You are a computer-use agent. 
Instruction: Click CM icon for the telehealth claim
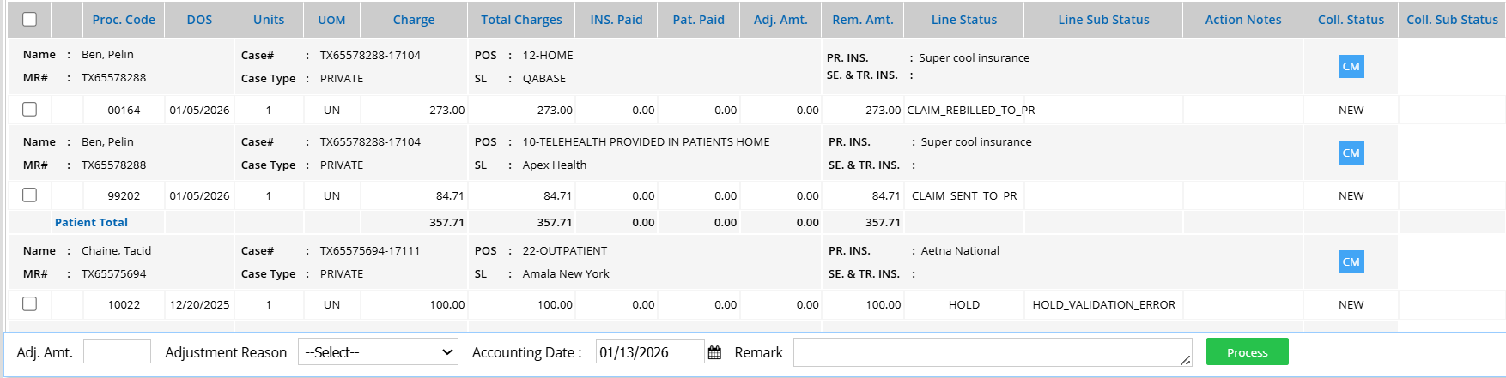(x=1351, y=153)
